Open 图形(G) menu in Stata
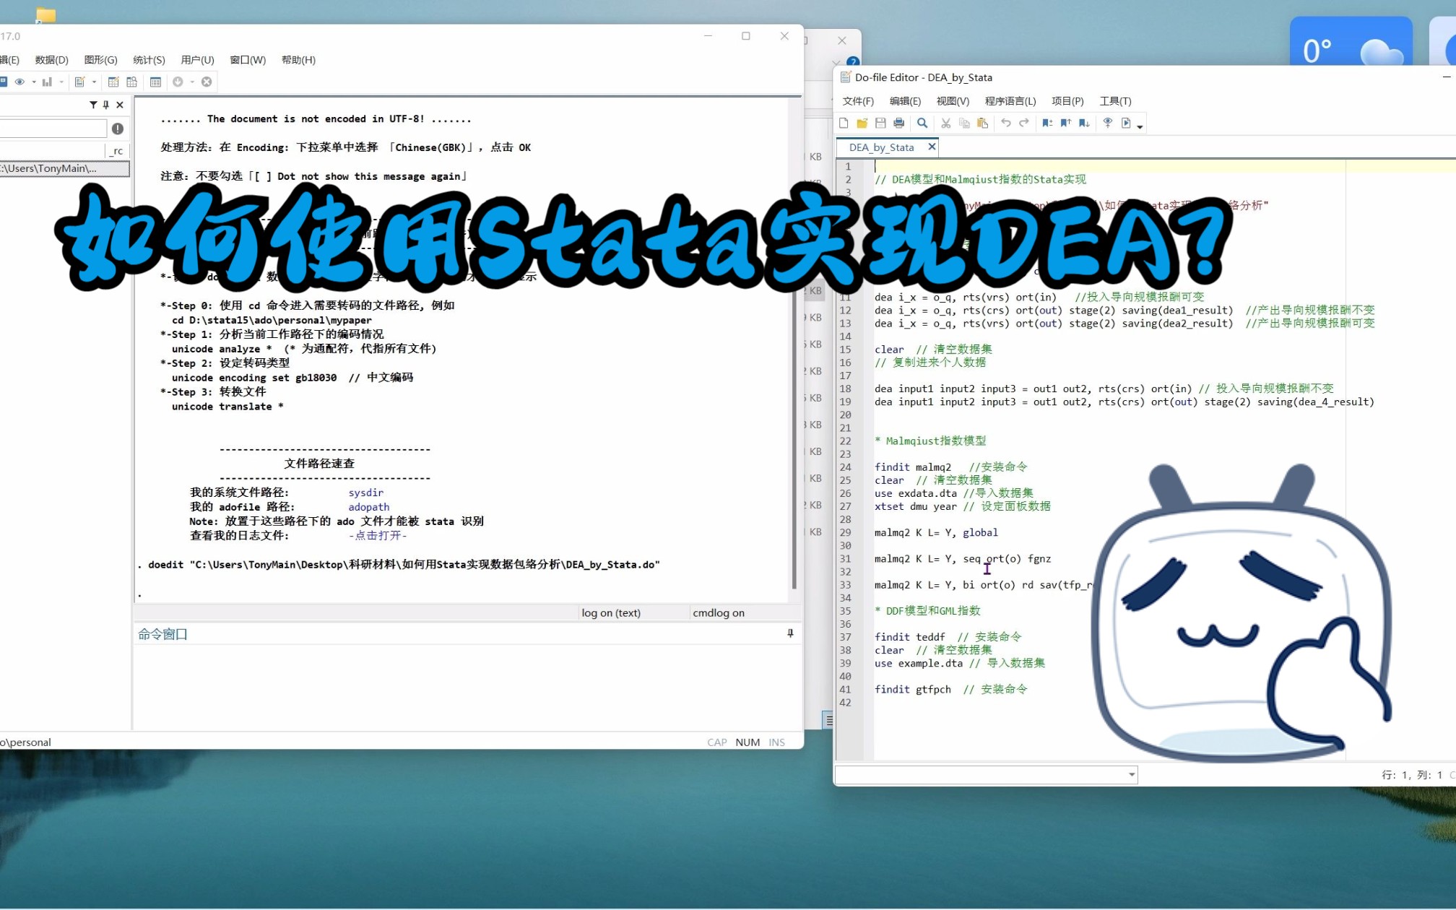The height and width of the screenshot is (910, 1456). tap(100, 60)
